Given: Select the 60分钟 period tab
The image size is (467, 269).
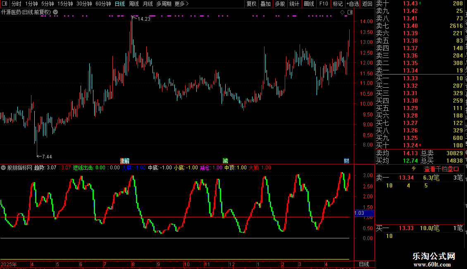Looking at the screenshot, I should point(103,4).
